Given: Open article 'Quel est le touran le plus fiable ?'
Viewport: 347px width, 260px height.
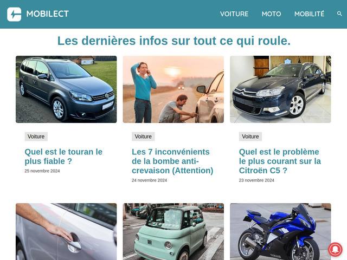Looking at the screenshot, I should point(63,157).
